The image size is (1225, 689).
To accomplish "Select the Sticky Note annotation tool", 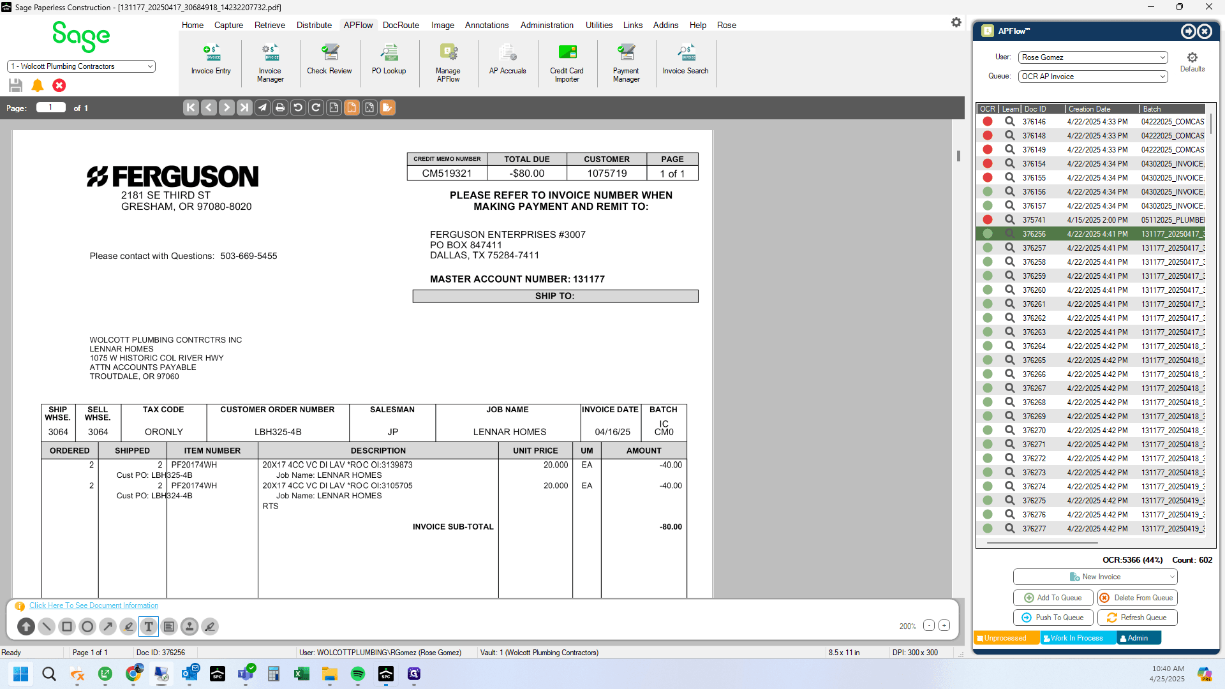I will click(x=169, y=626).
